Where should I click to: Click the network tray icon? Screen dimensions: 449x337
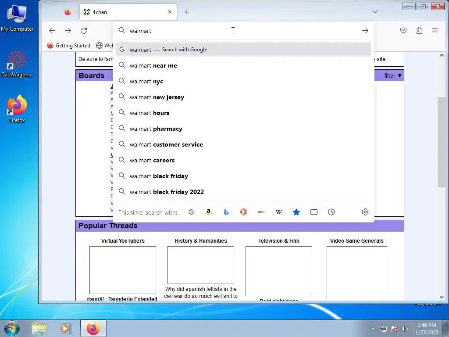pos(383,329)
